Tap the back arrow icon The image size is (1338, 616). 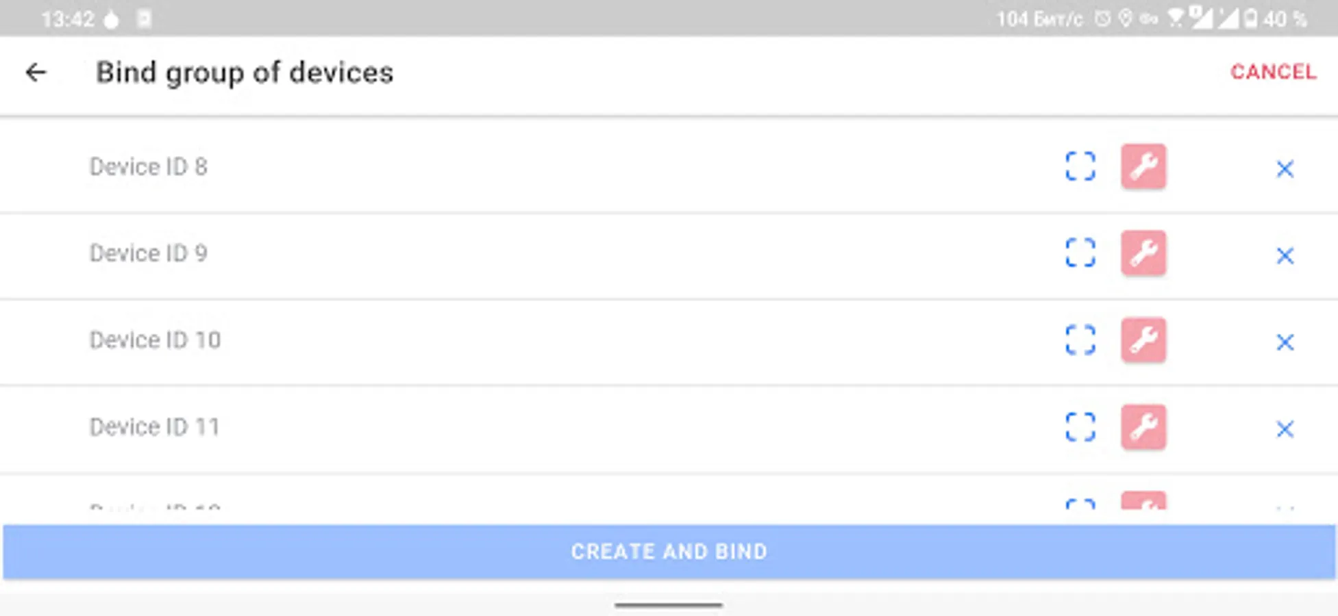tap(36, 72)
